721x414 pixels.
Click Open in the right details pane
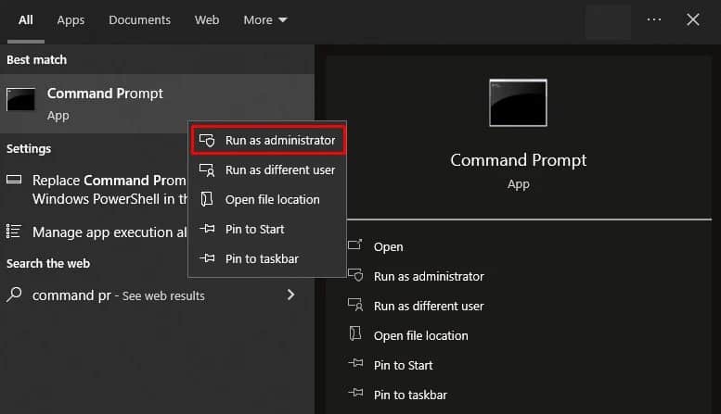click(389, 247)
